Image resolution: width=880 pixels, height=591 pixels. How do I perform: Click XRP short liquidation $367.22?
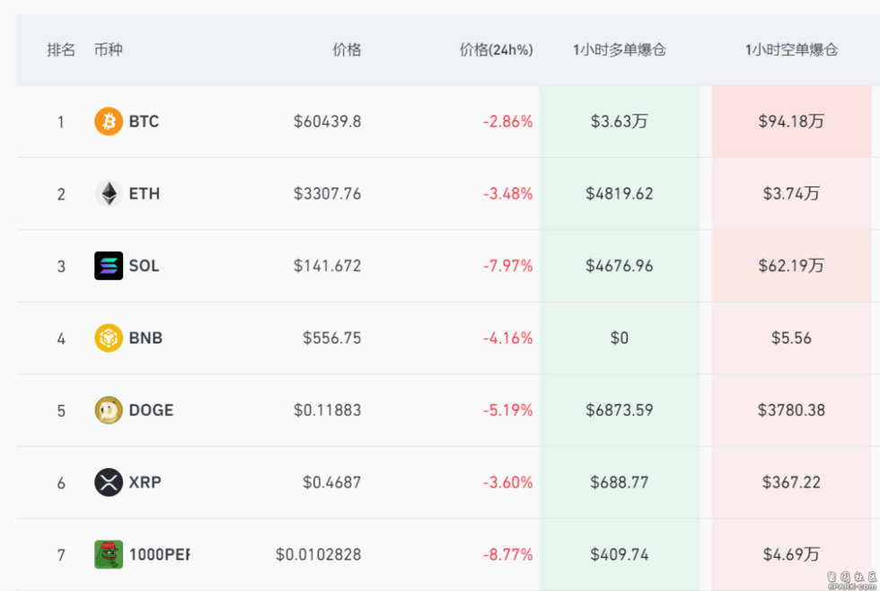click(x=791, y=482)
